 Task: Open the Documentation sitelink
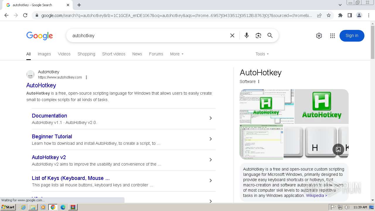pyautogui.click(x=50, y=115)
